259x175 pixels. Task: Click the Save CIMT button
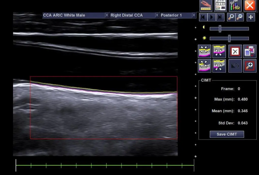[x=227, y=134]
